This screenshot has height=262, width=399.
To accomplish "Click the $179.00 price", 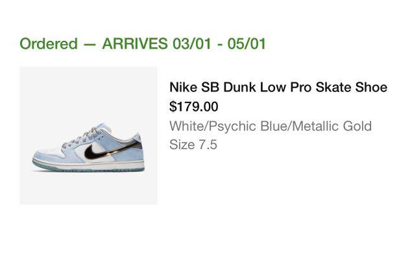I will 194,106.
